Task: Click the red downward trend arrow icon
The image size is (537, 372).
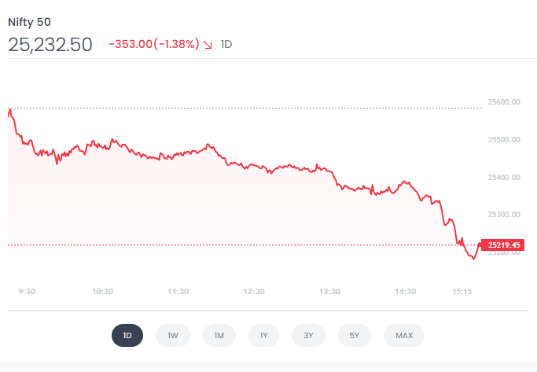Action: pyautogui.click(x=208, y=45)
